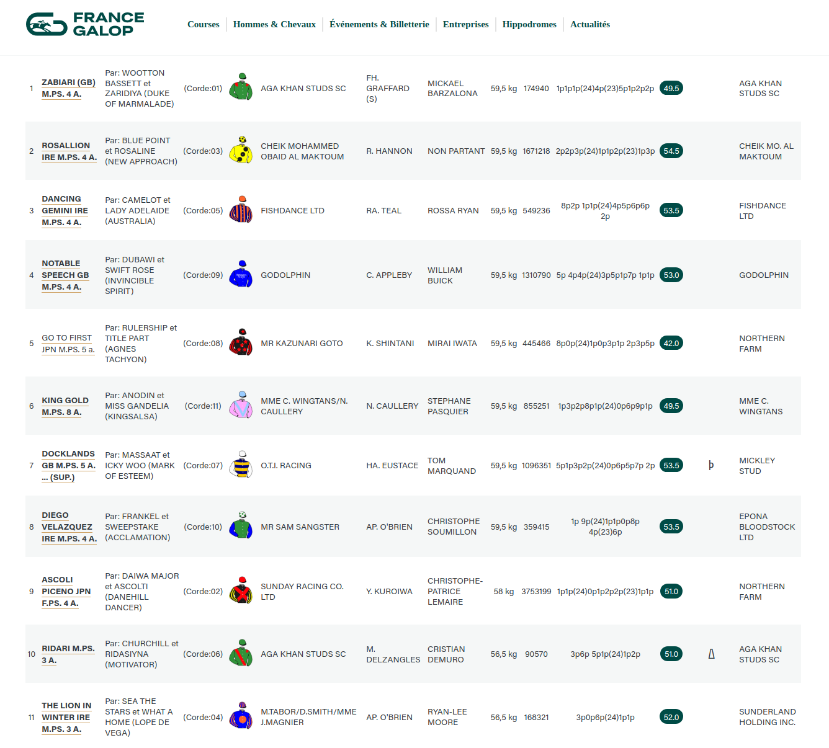Click Notable Speech's 53.0 rating badge

tap(671, 275)
